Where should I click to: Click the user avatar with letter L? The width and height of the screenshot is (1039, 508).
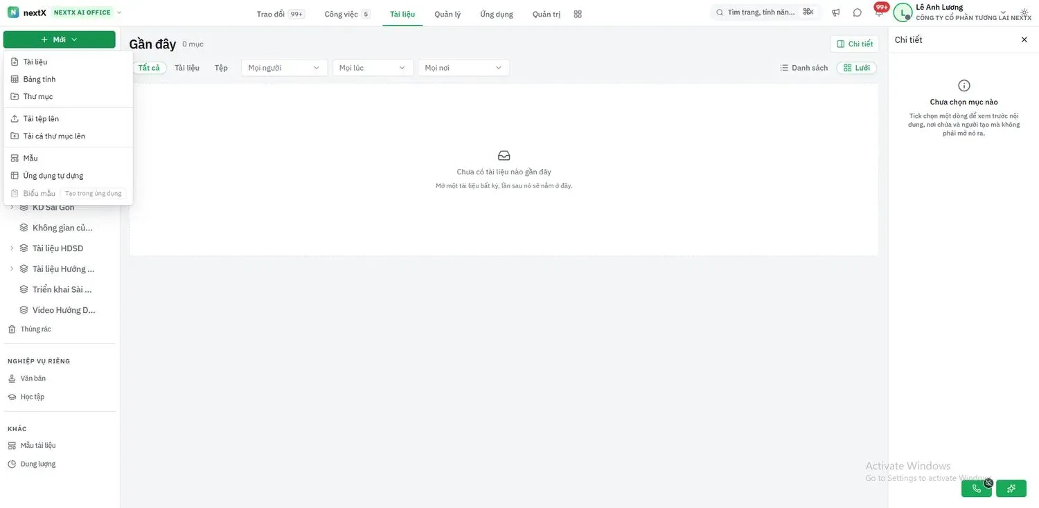[903, 12]
